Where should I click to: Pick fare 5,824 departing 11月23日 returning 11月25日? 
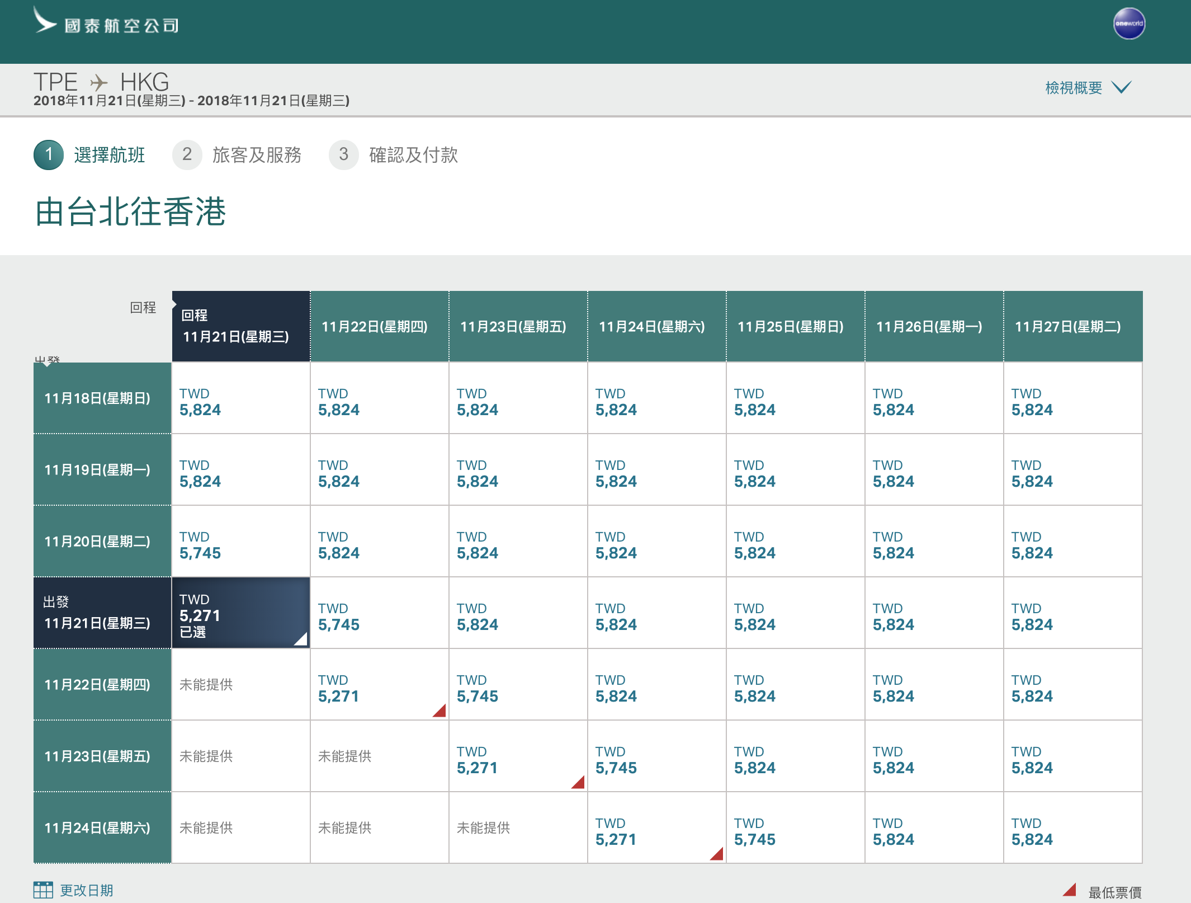tap(796, 756)
